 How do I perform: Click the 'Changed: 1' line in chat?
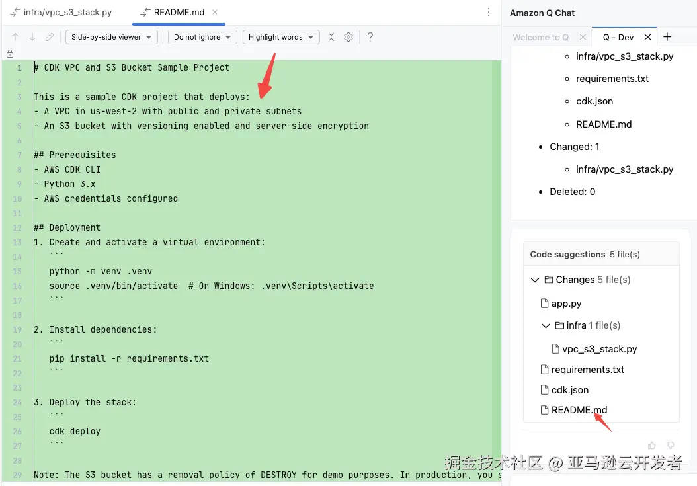574,147
